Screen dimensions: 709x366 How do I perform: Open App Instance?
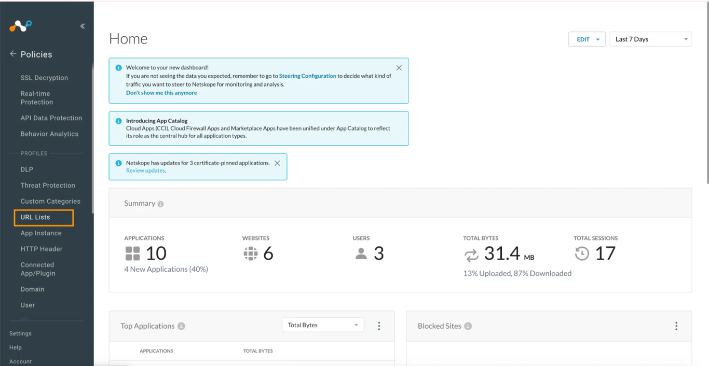41,233
